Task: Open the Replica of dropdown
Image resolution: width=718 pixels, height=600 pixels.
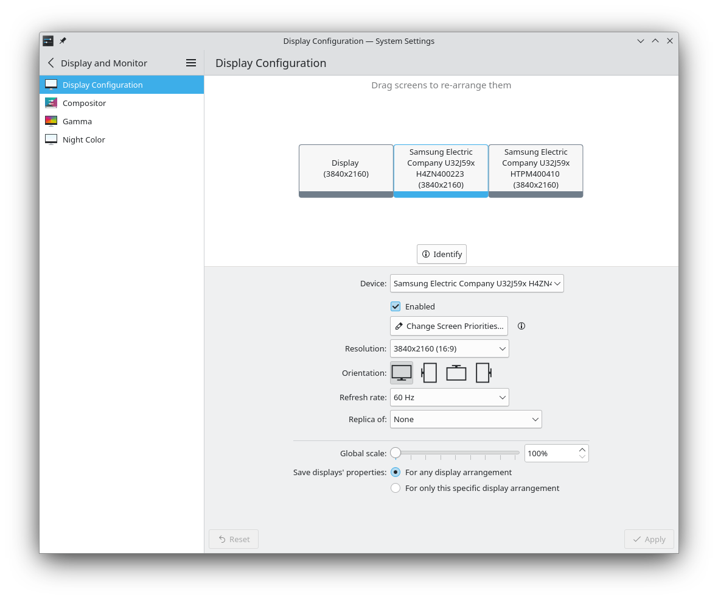Action: tap(465, 419)
